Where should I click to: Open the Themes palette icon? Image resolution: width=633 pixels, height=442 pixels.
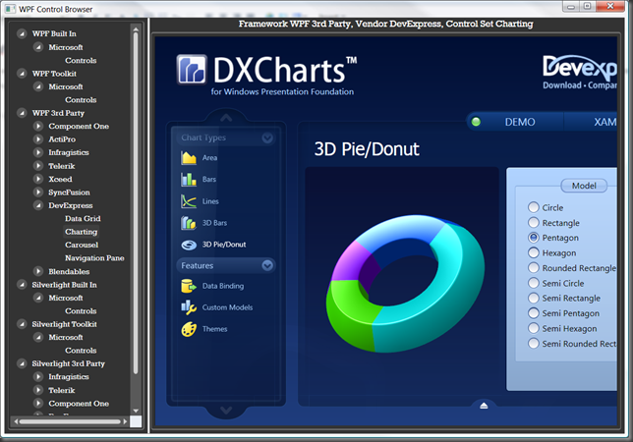click(x=189, y=329)
